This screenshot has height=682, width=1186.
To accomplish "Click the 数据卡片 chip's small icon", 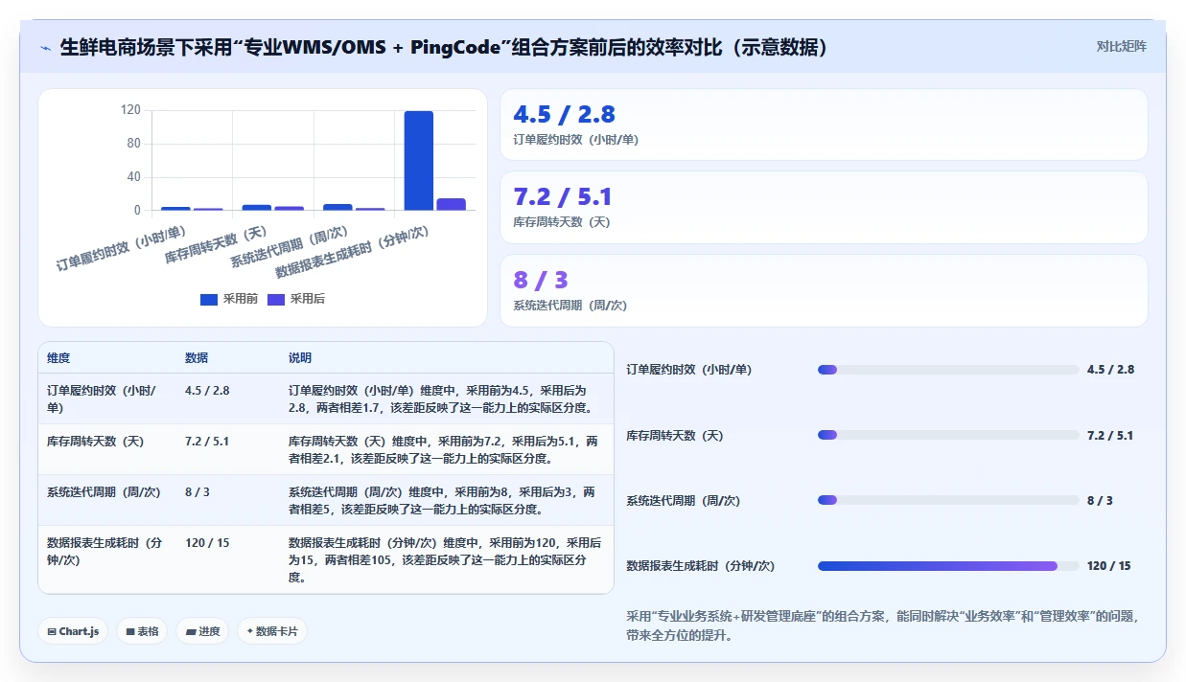I will point(250,631).
